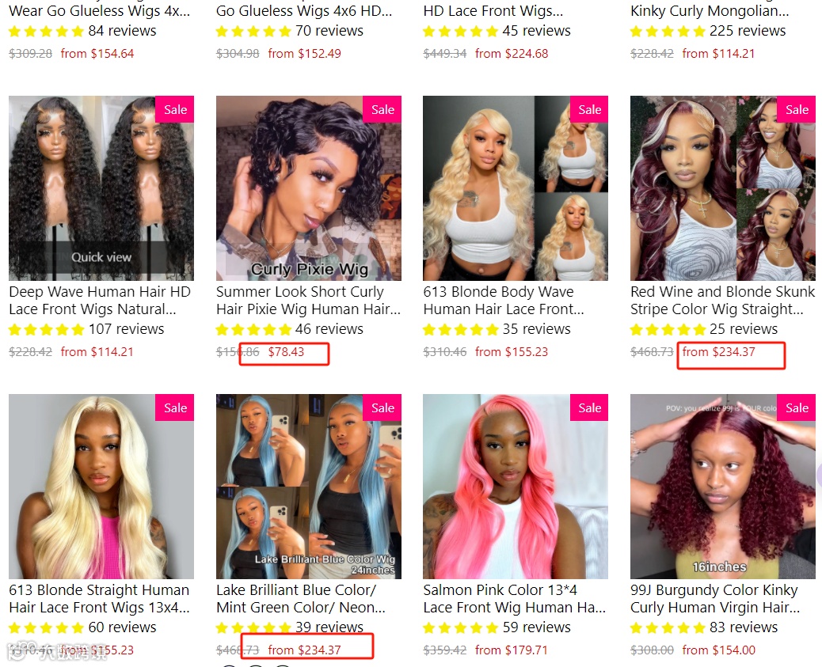The image size is (822, 667).
Task: Click price from $179.71 on Salmon Pink wig
Action: pyautogui.click(x=511, y=650)
